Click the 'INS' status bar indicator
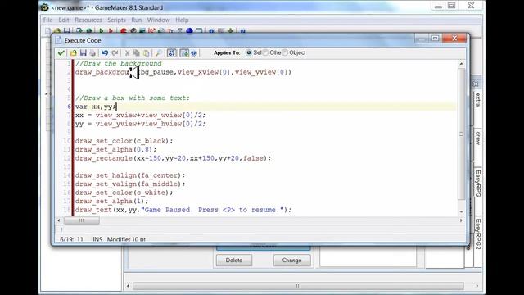The height and width of the screenshot is (295, 524). pyautogui.click(x=97, y=239)
